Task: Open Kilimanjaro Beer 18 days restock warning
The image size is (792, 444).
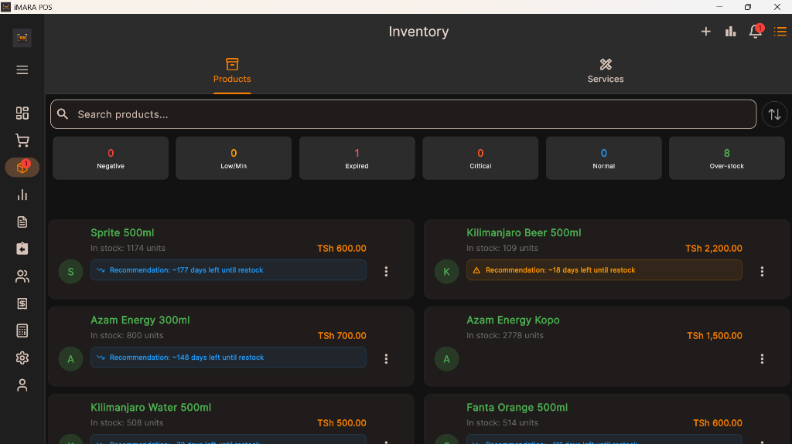Action: point(604,270)
